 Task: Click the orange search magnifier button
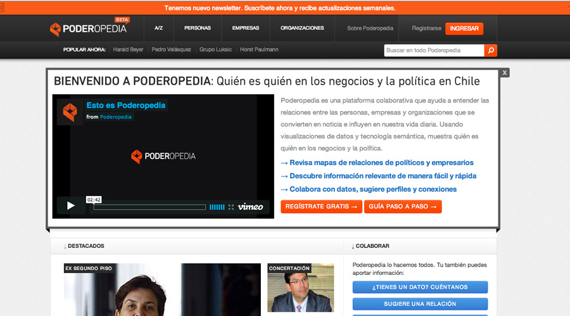(x=491, y=51)
